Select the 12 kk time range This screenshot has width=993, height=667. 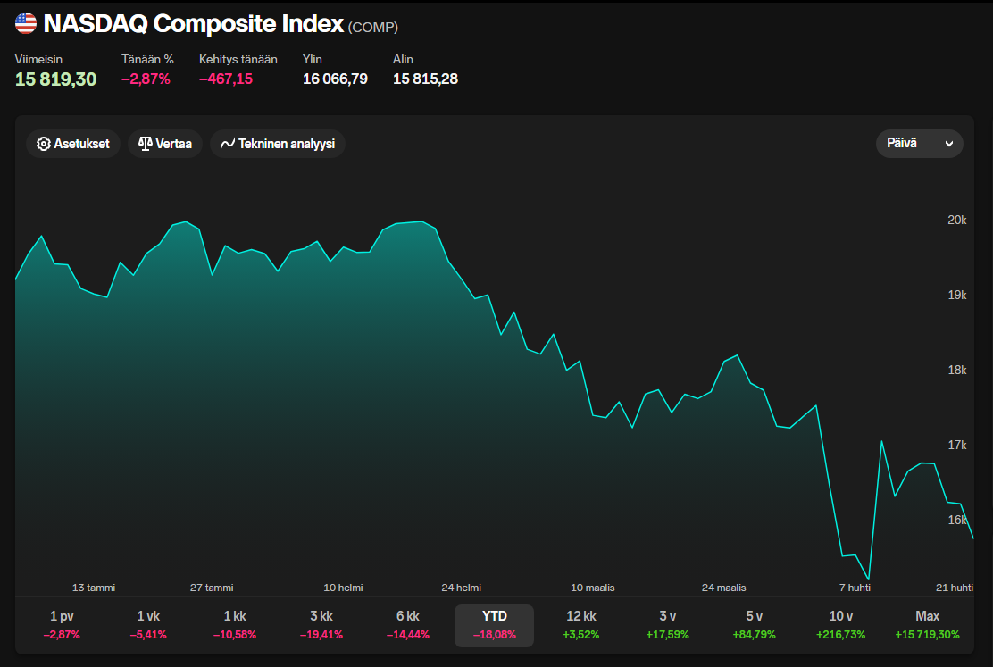click(580, 625)
